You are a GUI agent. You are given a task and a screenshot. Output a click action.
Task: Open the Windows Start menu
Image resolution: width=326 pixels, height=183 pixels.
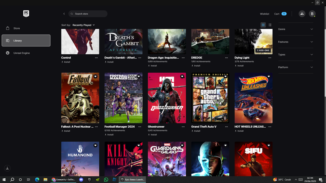(x=4, y=180)
